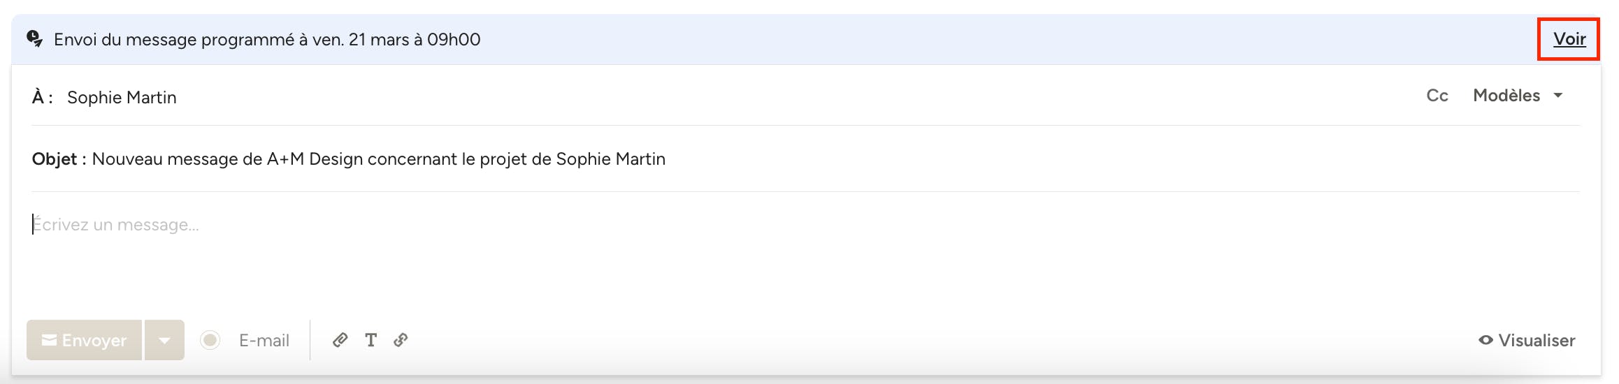Add a Cc recipient
This screenshot has width=1619, height=384.
point(1437,96)
